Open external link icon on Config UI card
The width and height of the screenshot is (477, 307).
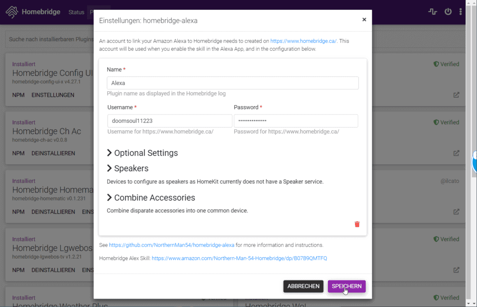[457, 95]
